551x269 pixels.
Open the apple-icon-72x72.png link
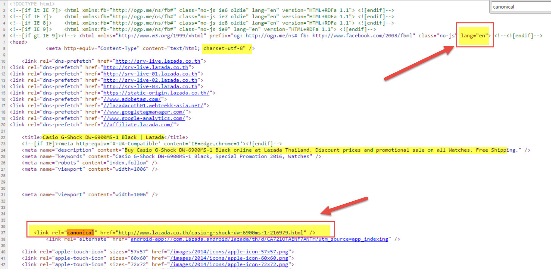(x=229, y=265)
